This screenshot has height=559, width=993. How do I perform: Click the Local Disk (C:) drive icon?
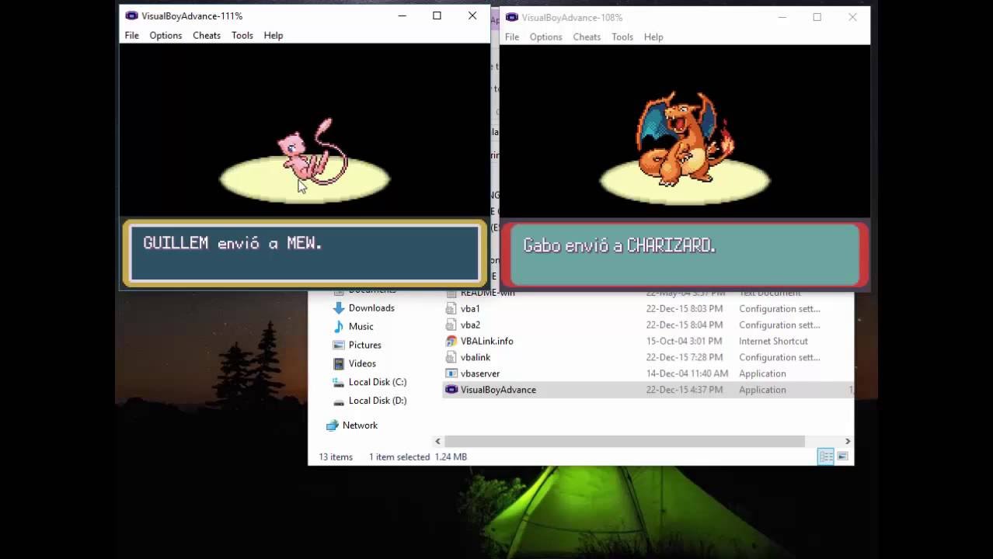[x=338, y=382]
